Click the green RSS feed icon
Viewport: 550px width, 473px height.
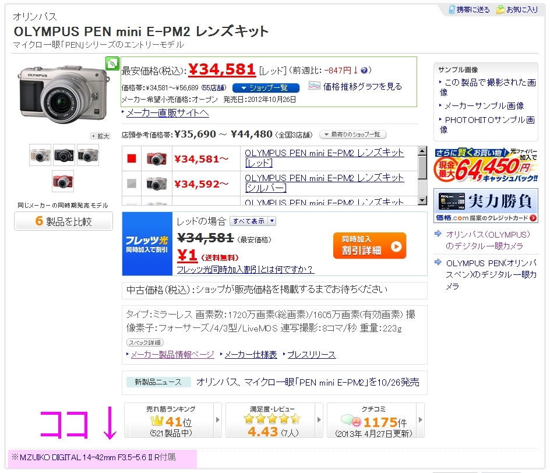coord(112,63)
